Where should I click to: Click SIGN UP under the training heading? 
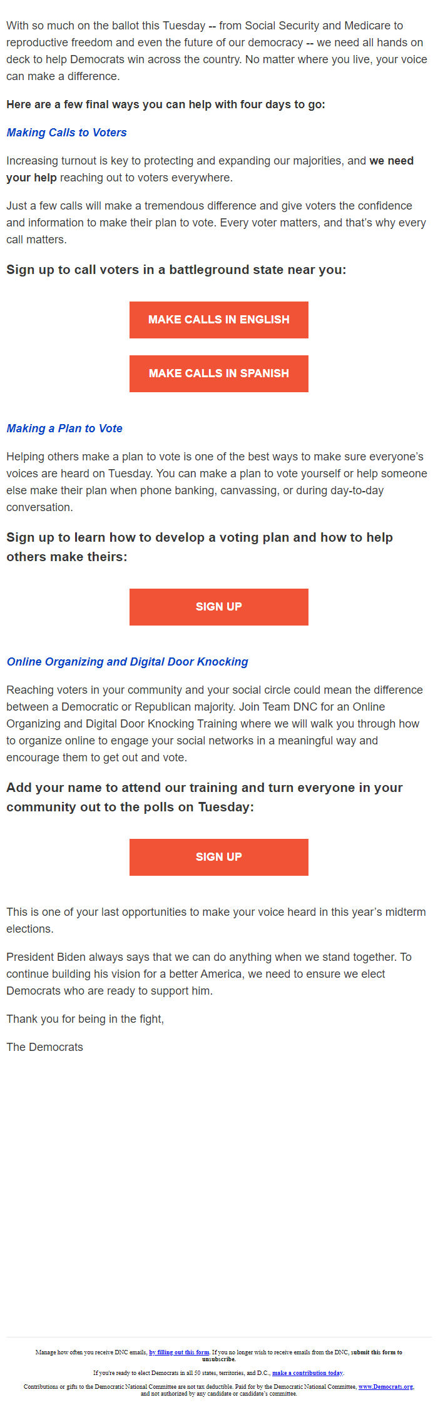[219, 857]
